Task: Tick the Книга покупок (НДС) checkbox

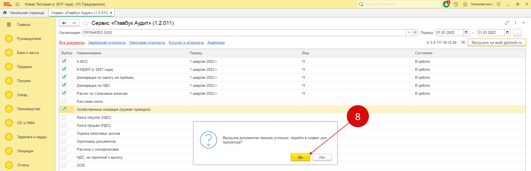Action: pos(64,117)
